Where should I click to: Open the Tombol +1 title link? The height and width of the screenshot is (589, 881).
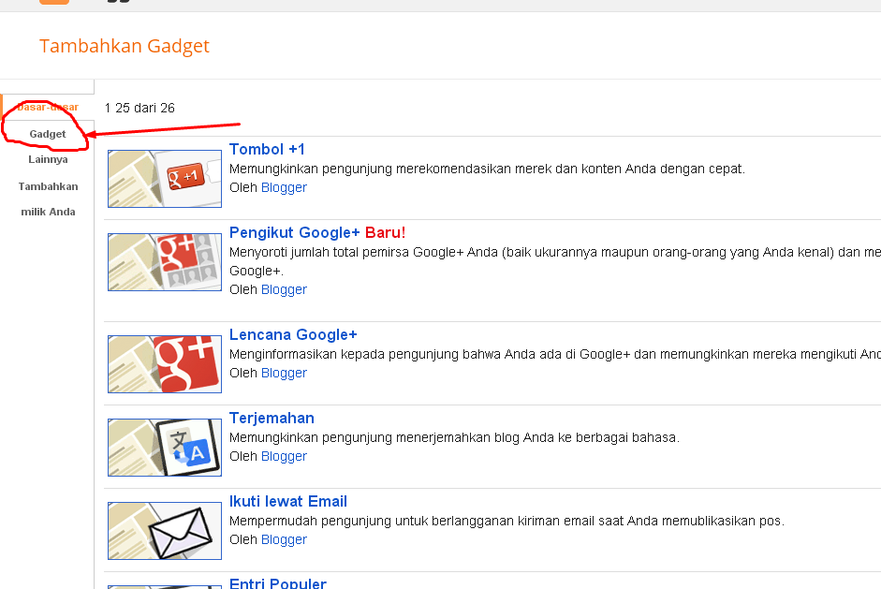267,150
